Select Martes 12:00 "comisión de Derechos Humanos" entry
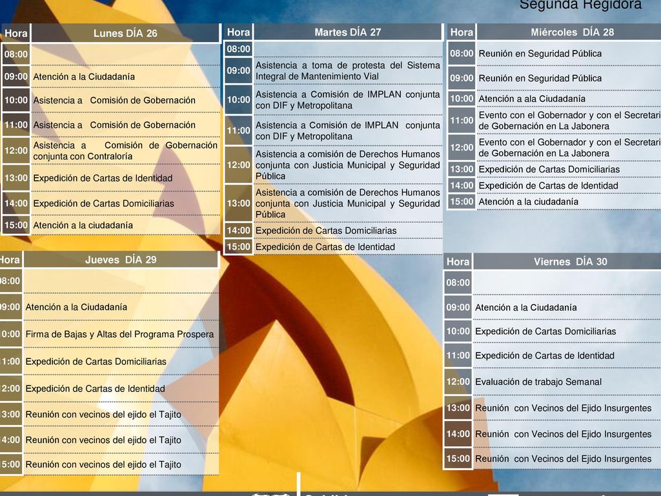Screen dimensions: 661x496 (348, 165)
